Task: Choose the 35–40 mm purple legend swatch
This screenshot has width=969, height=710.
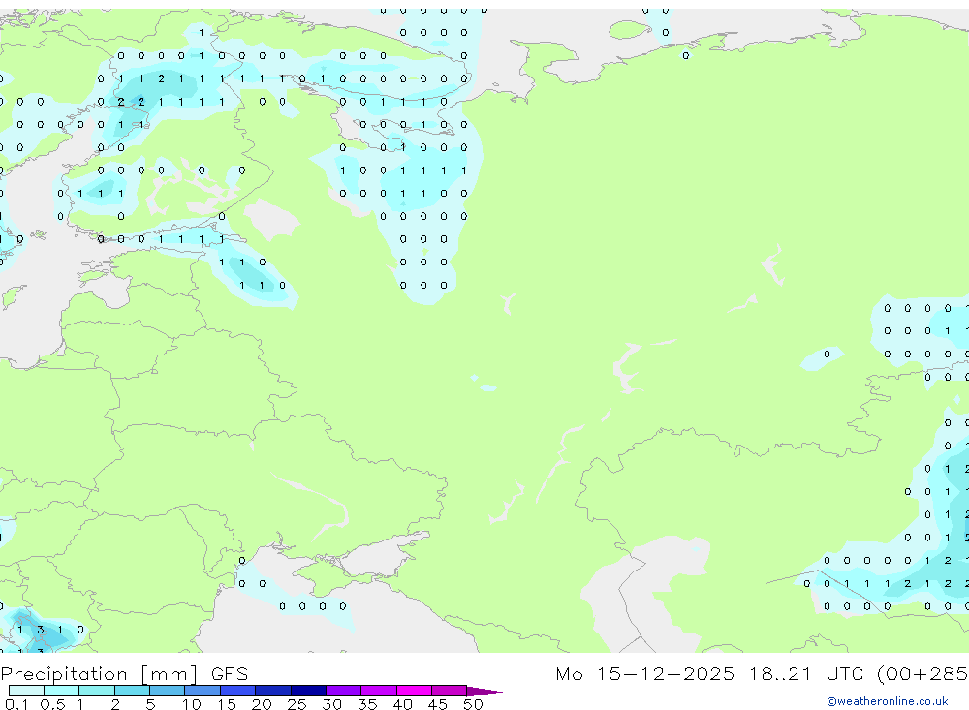Action: (379, 691)
